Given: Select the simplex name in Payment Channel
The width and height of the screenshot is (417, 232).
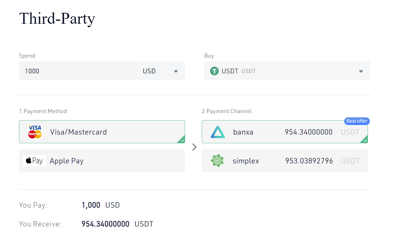Looking at the screenshot, I should pyautogui.click(x=246, y=161).
